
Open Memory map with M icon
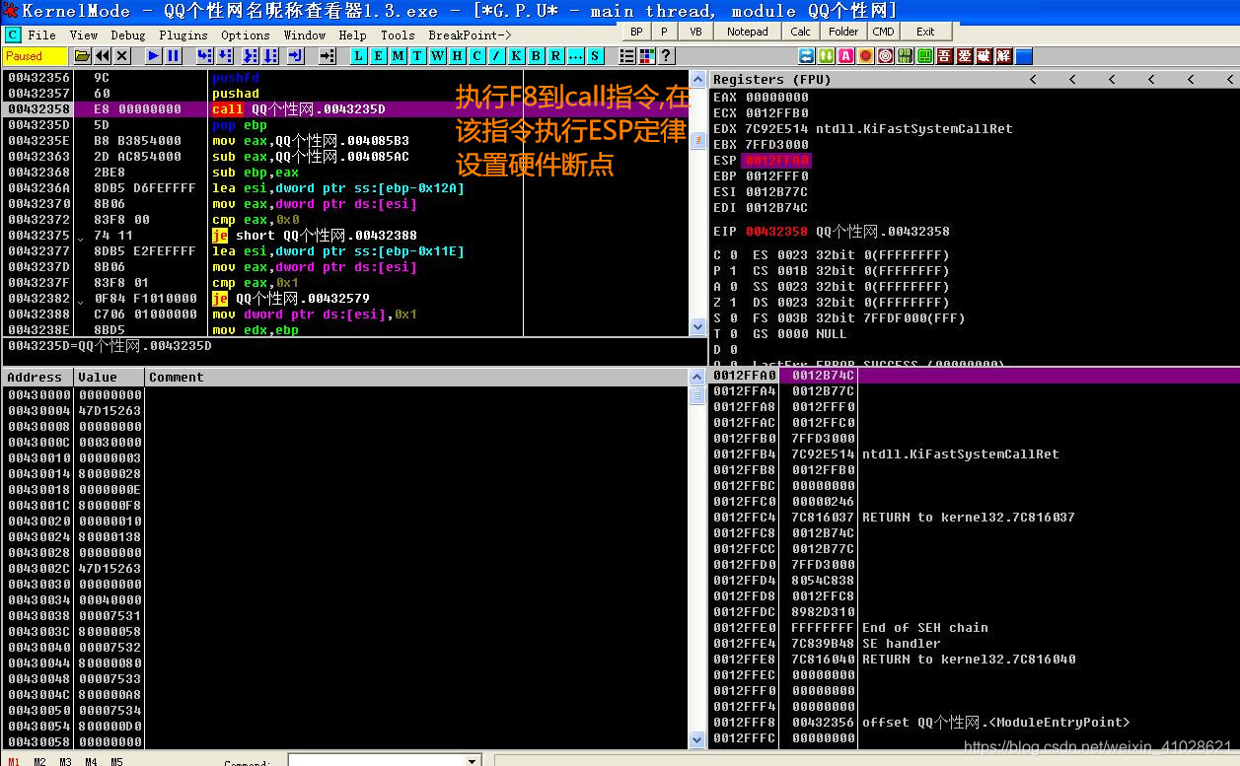click(x=398, y=56)
